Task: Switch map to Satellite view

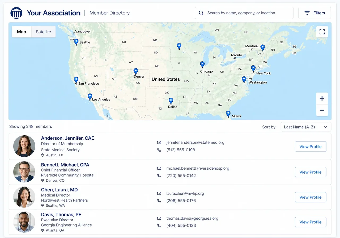Action: (x=43, y=32)
